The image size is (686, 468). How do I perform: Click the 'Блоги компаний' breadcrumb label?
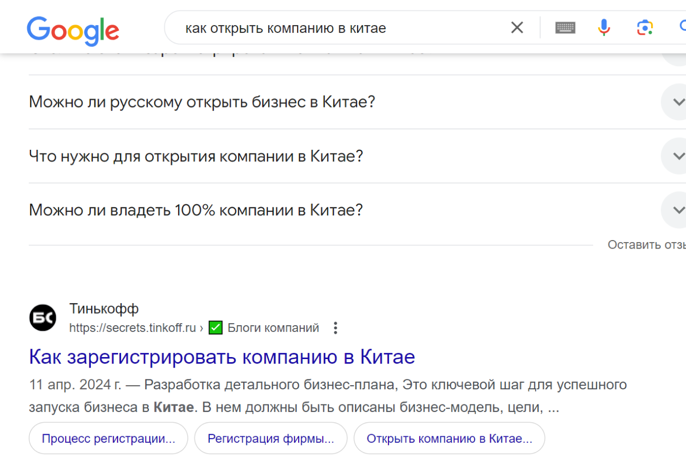pyautogui.click(x=273, y=328)
